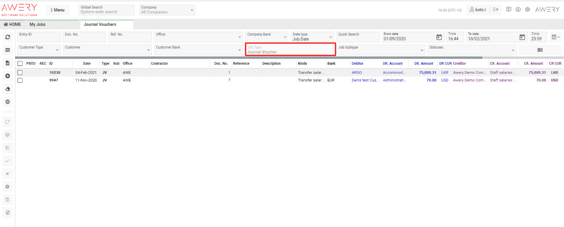The height and width of the screenshot is (227, 564).
Task: Click the ARGO debitor link
Action: click(x=357, y=73)
